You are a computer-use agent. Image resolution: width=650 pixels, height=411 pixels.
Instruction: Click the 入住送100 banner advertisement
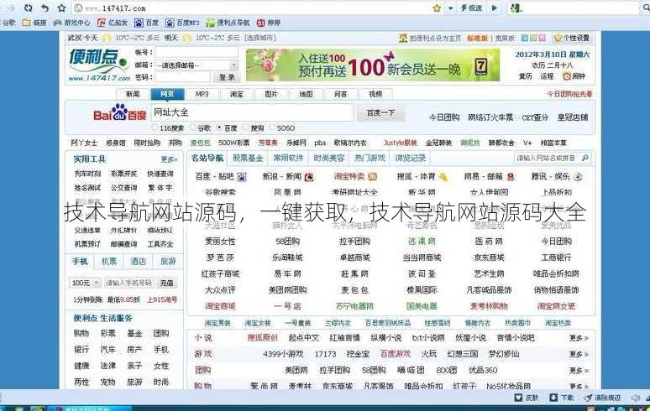click(373, 65)
